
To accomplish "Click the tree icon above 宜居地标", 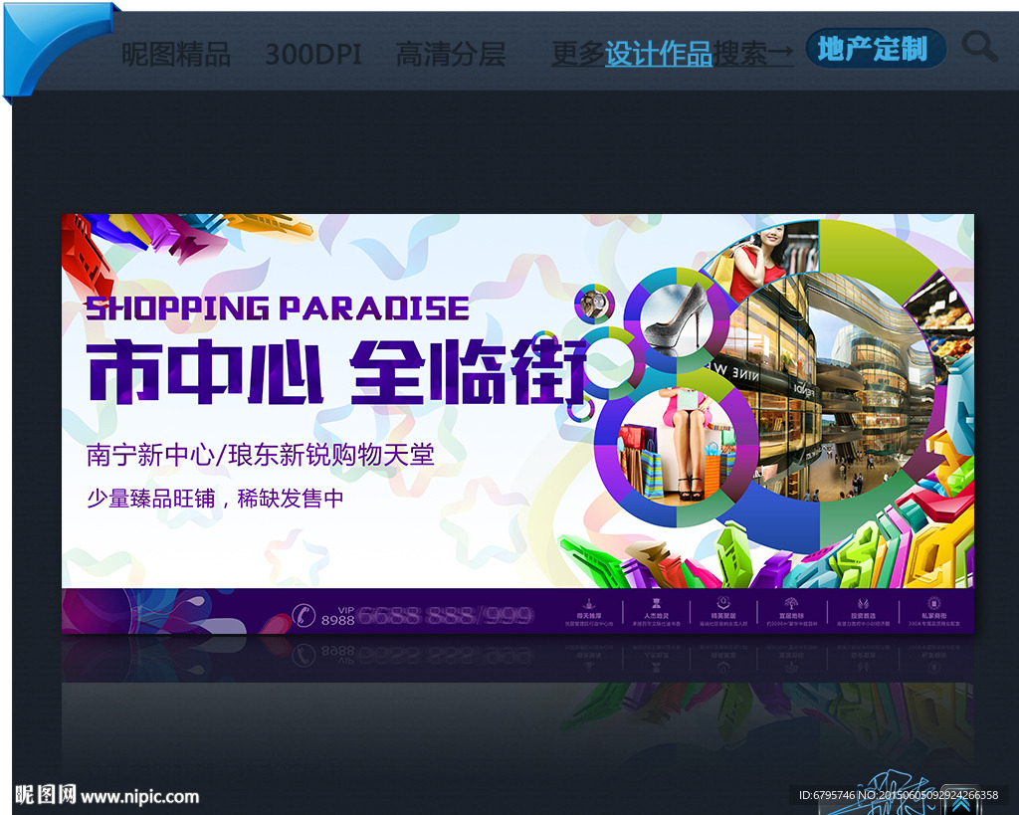I will (x=791, y=604).
